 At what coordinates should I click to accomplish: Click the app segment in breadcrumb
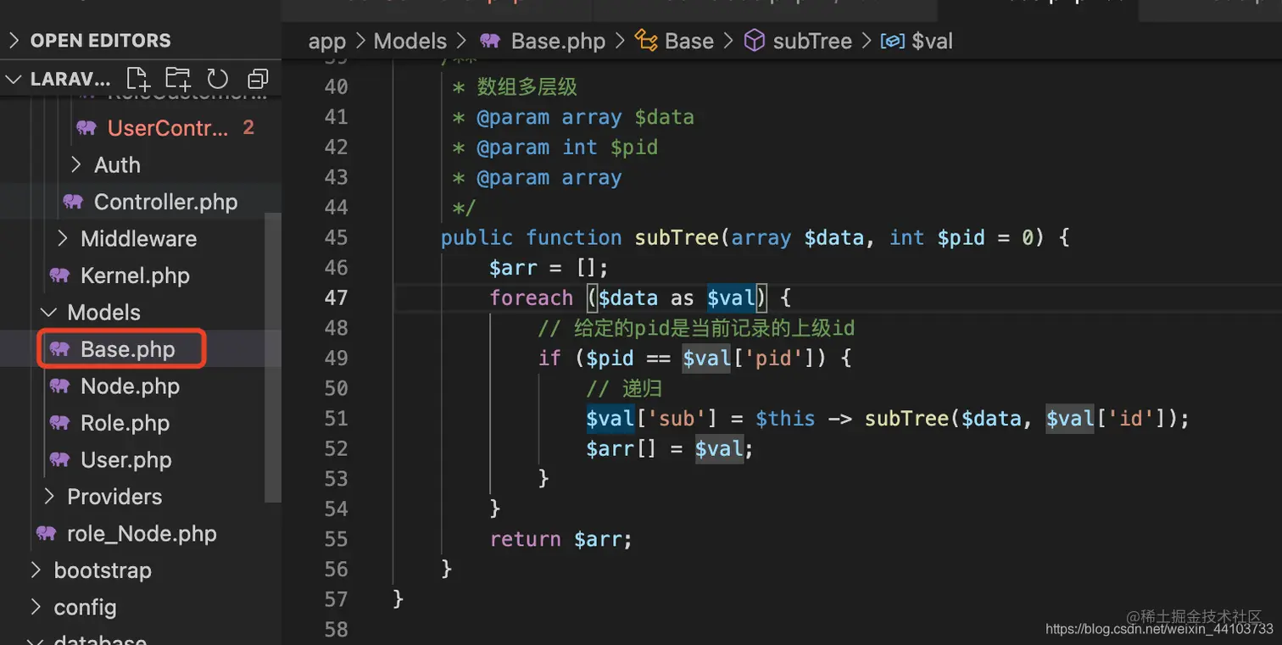click(327, 41)
